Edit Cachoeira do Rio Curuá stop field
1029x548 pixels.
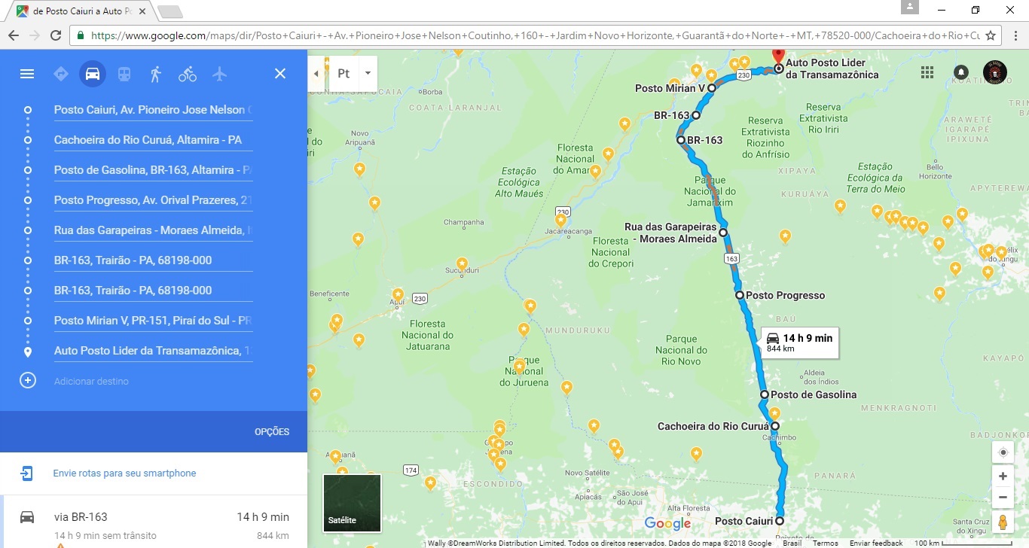153,140
